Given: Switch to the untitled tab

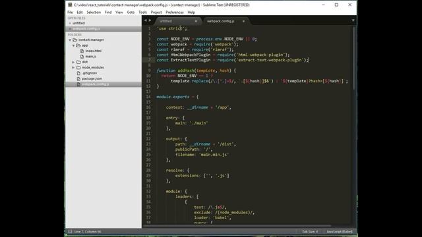Looking at the screenshot, I should point(177,21).
